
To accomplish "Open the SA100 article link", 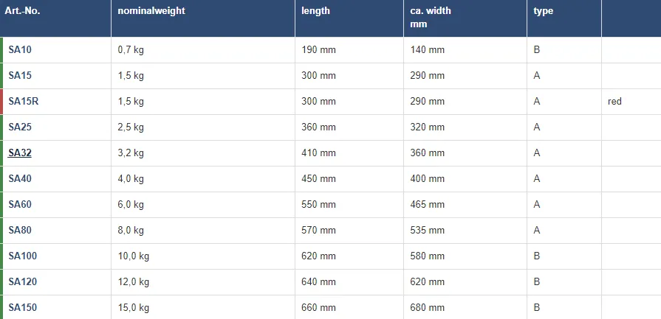I will point(22,256).
